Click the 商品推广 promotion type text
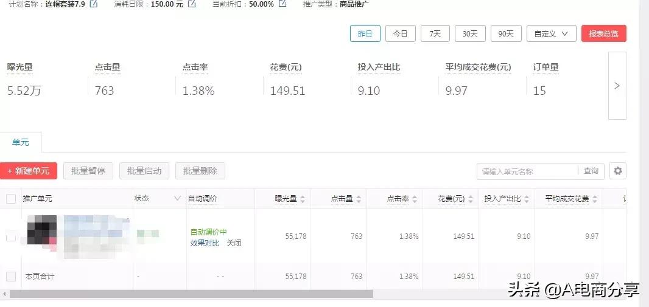 tap(355, 4)
